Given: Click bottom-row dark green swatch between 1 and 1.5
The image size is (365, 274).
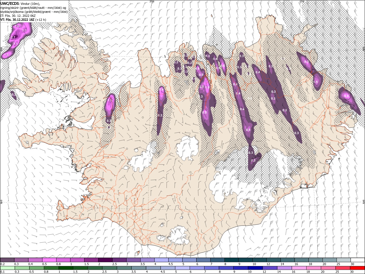Looking at the screenshot, I should click(66, 268).
